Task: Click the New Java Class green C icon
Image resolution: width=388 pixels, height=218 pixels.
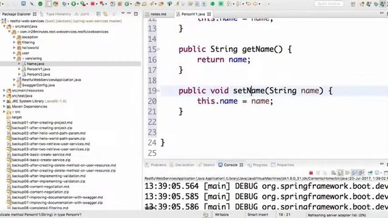Action: click(127, 4)
